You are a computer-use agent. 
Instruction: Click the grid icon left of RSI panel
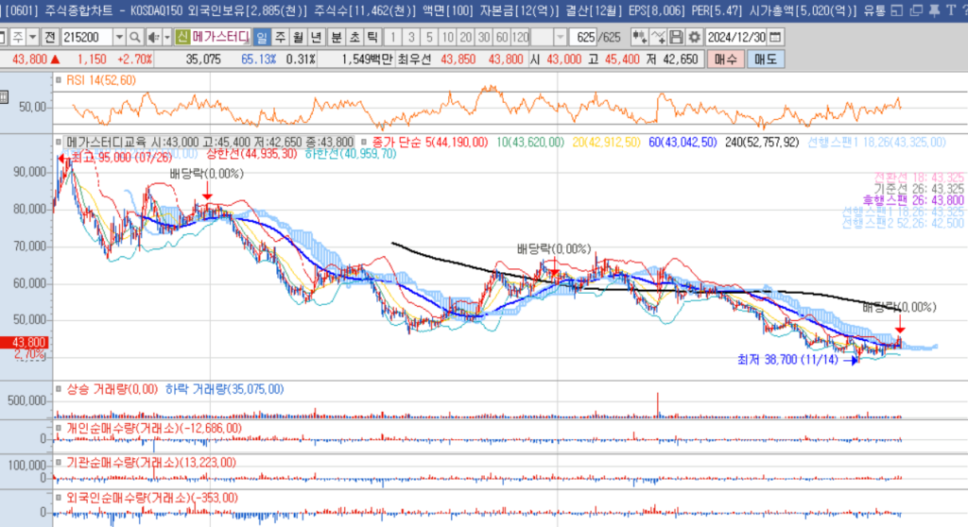[x=5, y=97]
